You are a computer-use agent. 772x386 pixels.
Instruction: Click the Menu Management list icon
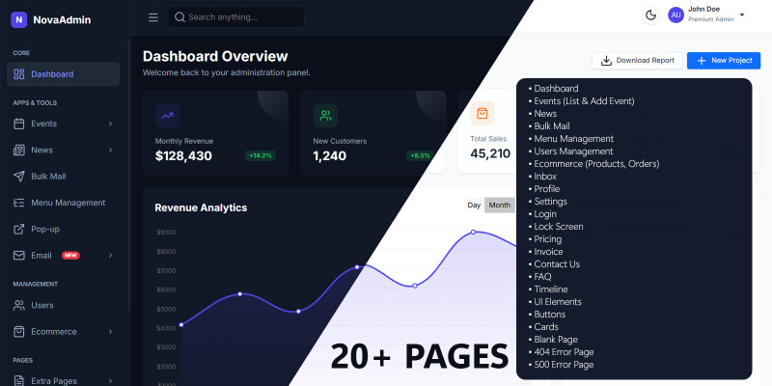tap(19, 203)
